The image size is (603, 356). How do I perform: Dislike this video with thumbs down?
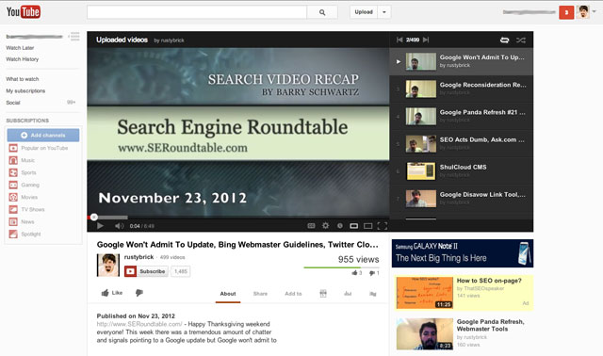coord(139,293)
